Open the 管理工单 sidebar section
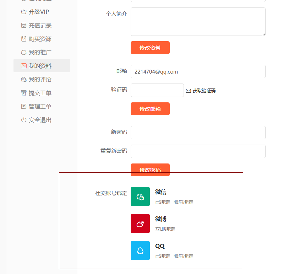 39,106
